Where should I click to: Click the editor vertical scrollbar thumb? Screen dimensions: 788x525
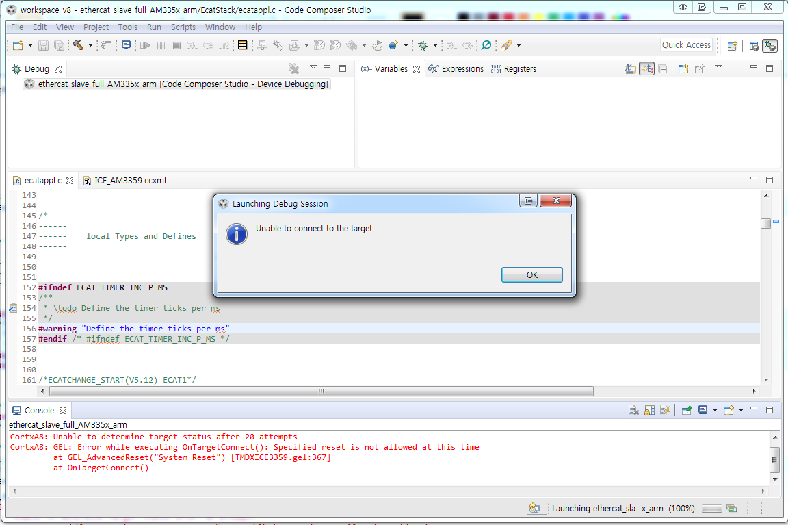tap(766, 223)
